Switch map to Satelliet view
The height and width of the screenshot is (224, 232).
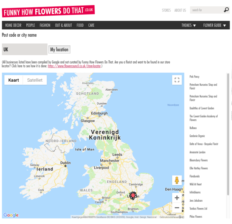pos(35,80)
